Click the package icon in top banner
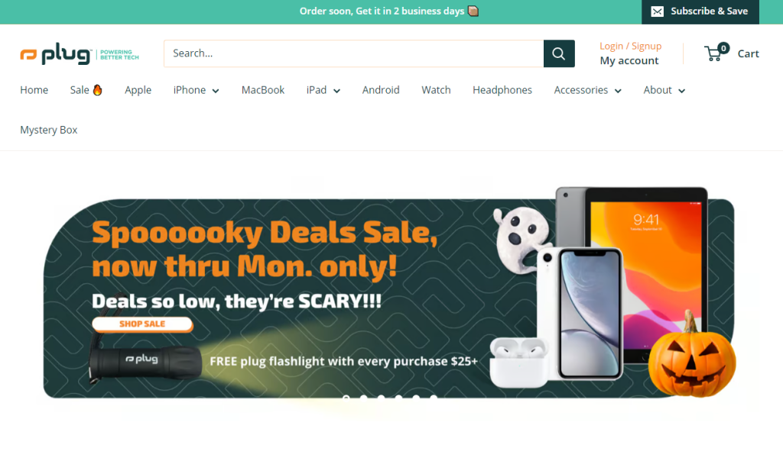Screen dimensions: 783x461 (x=473, y=11)
